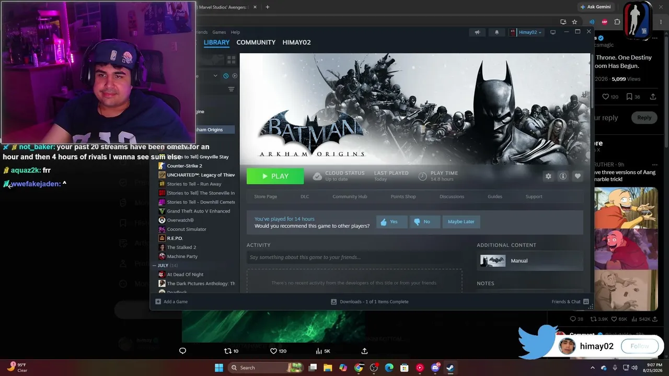This screenshot has height=376, width=669.
Task: Open the Points Shop link
Action: (x=403, y=196)
